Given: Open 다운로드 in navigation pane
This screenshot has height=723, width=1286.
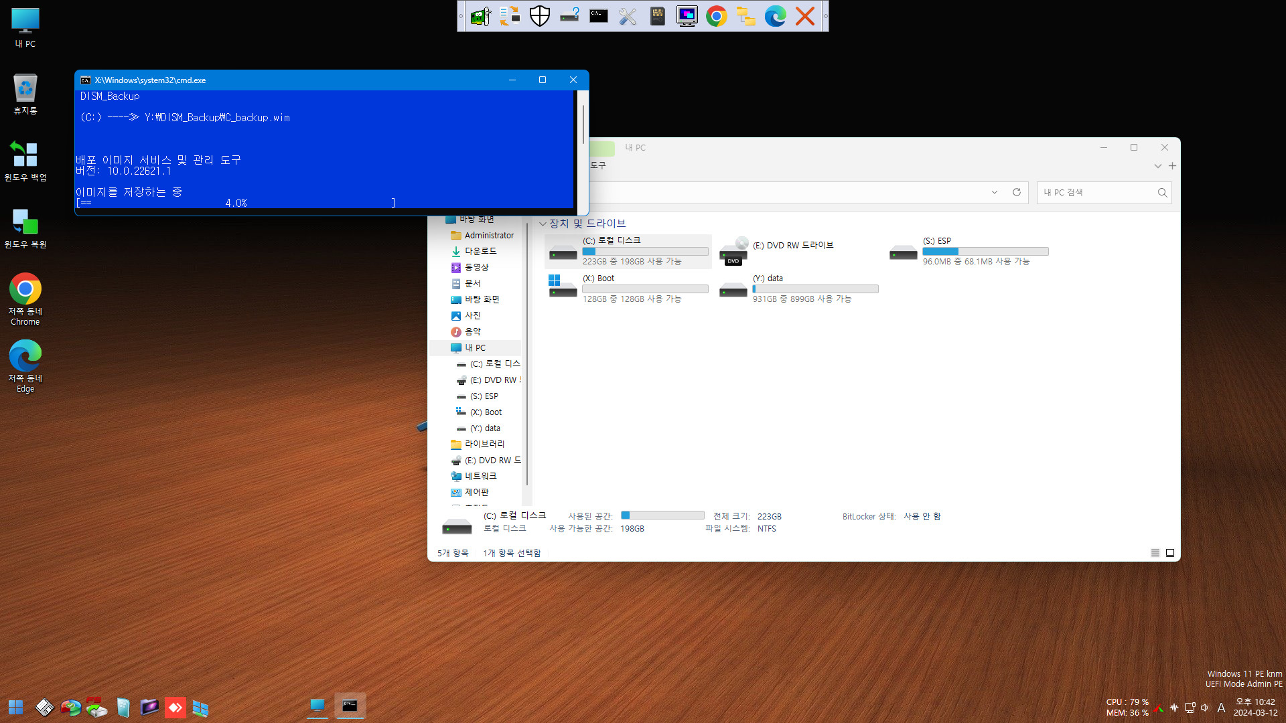Looking at the screenshot, I should 474,251.
